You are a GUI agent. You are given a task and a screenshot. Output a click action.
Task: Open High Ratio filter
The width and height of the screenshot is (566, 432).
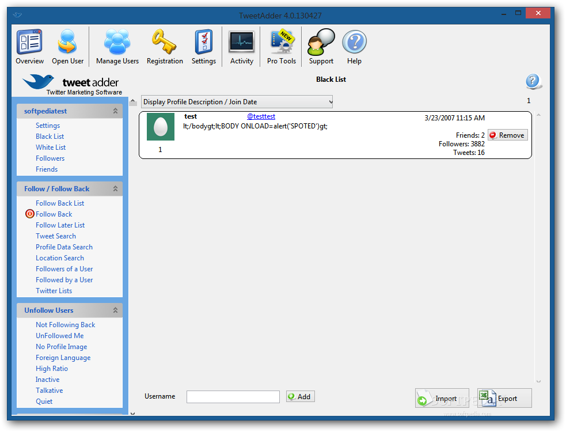click(52, 369)
